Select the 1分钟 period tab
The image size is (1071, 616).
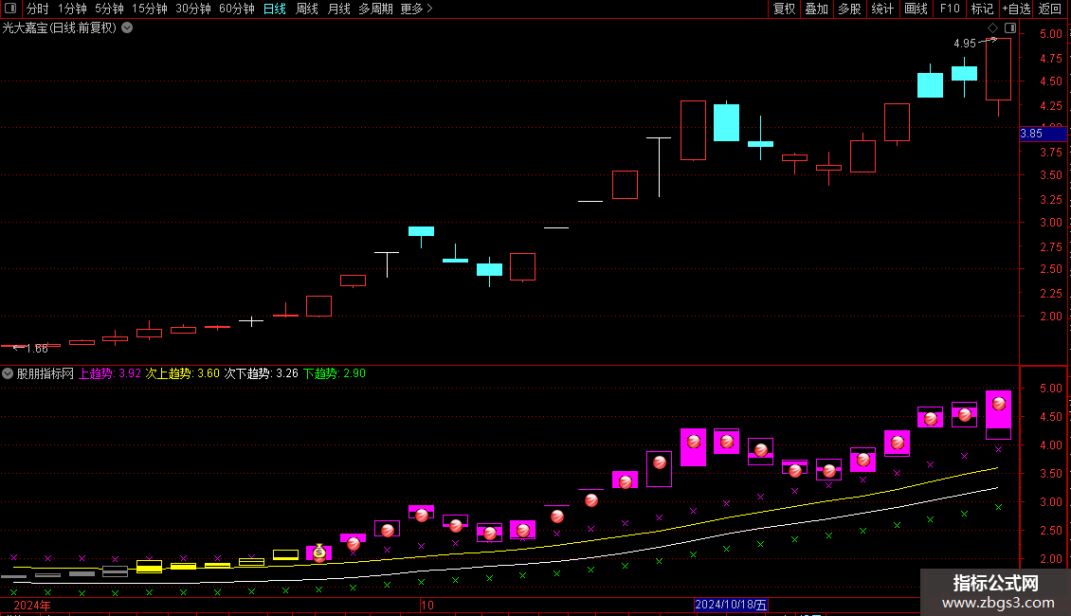click(x=72, y=9)
